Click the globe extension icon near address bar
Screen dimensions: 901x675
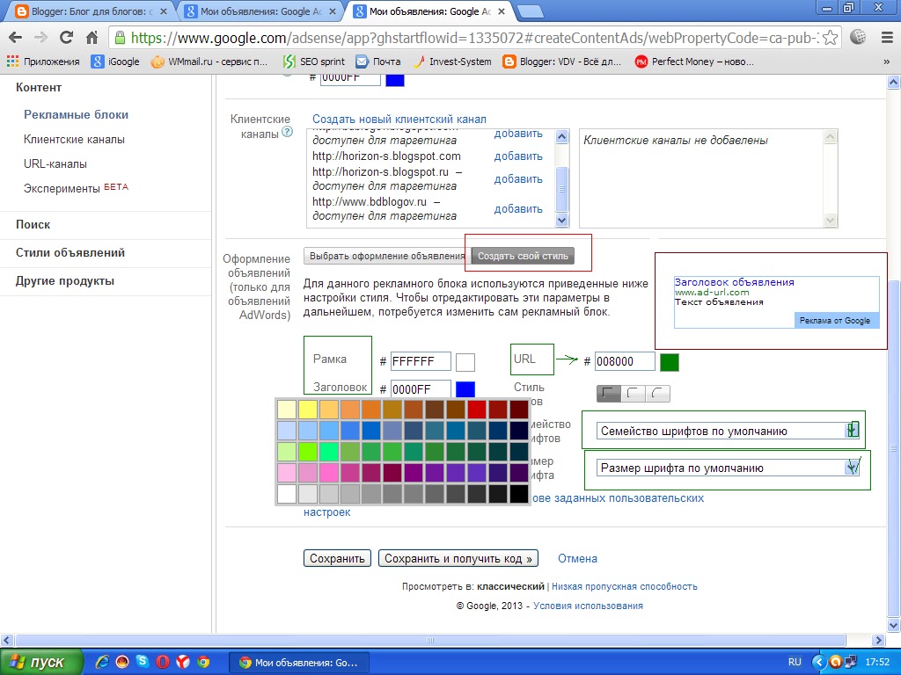pos(858,37)
